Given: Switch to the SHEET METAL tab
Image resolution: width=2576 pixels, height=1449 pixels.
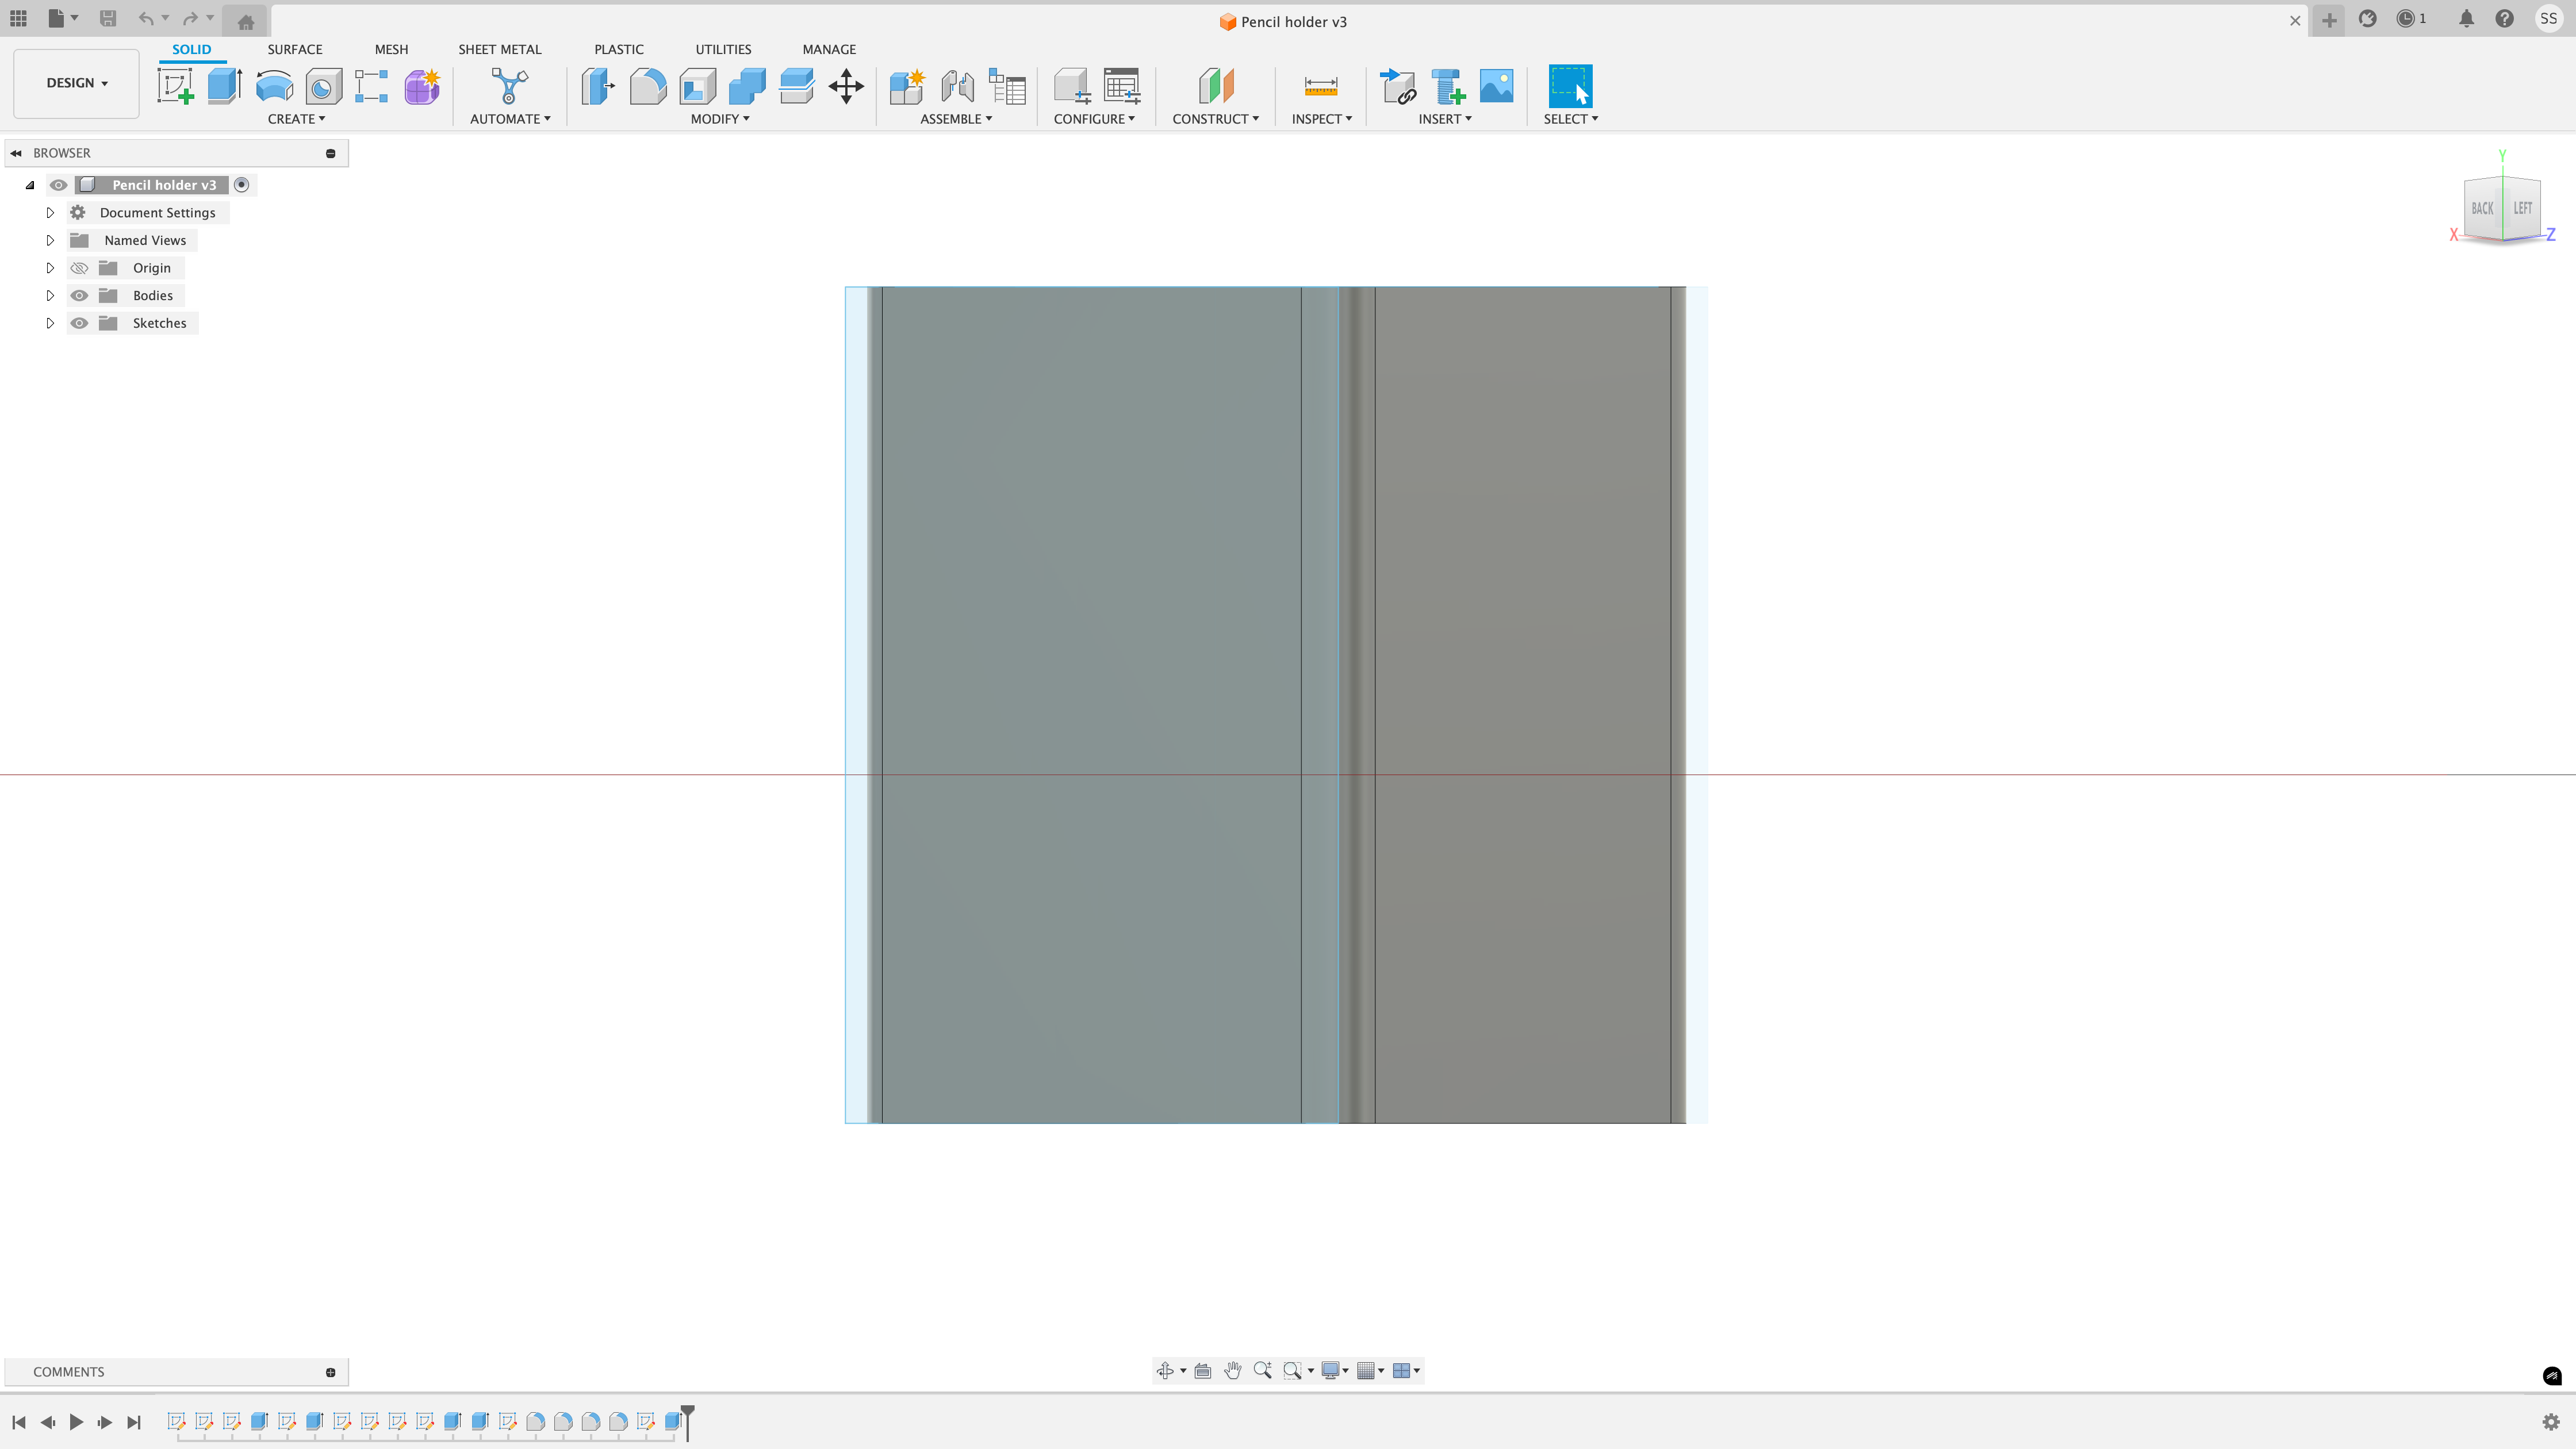Looking at the screenshot, I should point(499,49).
